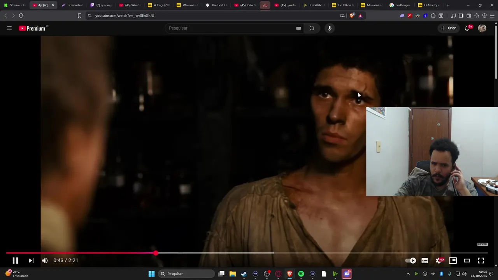Open the weather widget 29°C Ensolarado
The image size is (498, 280).
coord(17,274)
